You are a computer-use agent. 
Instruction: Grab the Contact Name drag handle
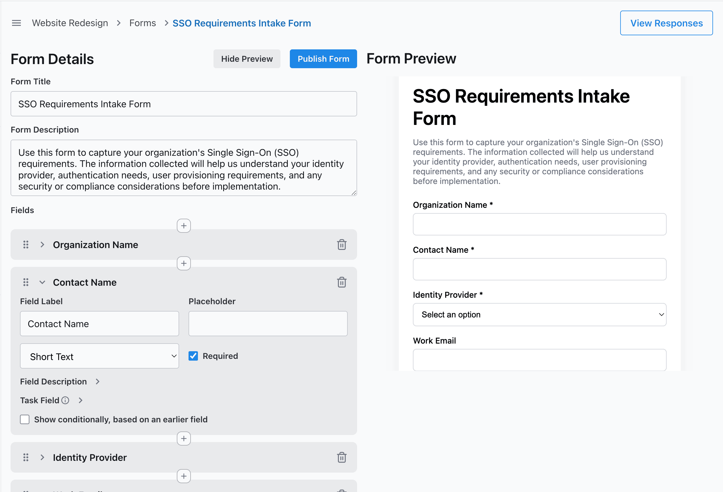point(26,282)
